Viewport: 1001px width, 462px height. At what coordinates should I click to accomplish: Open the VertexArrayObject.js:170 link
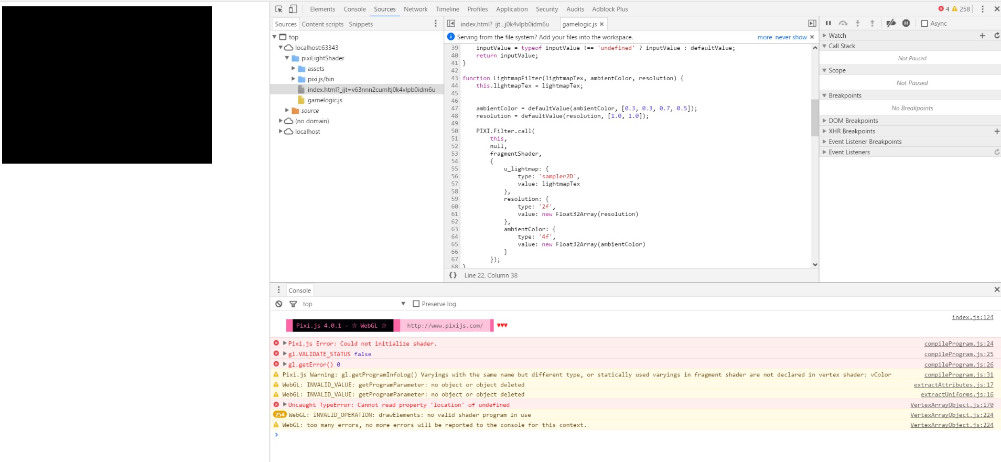(x=952, y=405)
